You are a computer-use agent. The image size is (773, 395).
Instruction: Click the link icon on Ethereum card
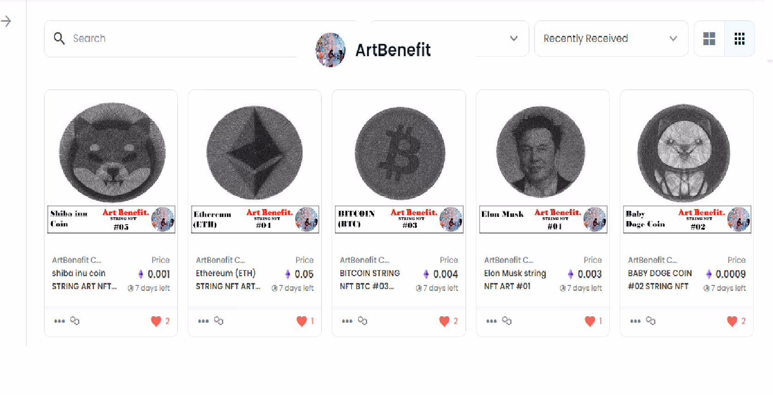(219, 320)
